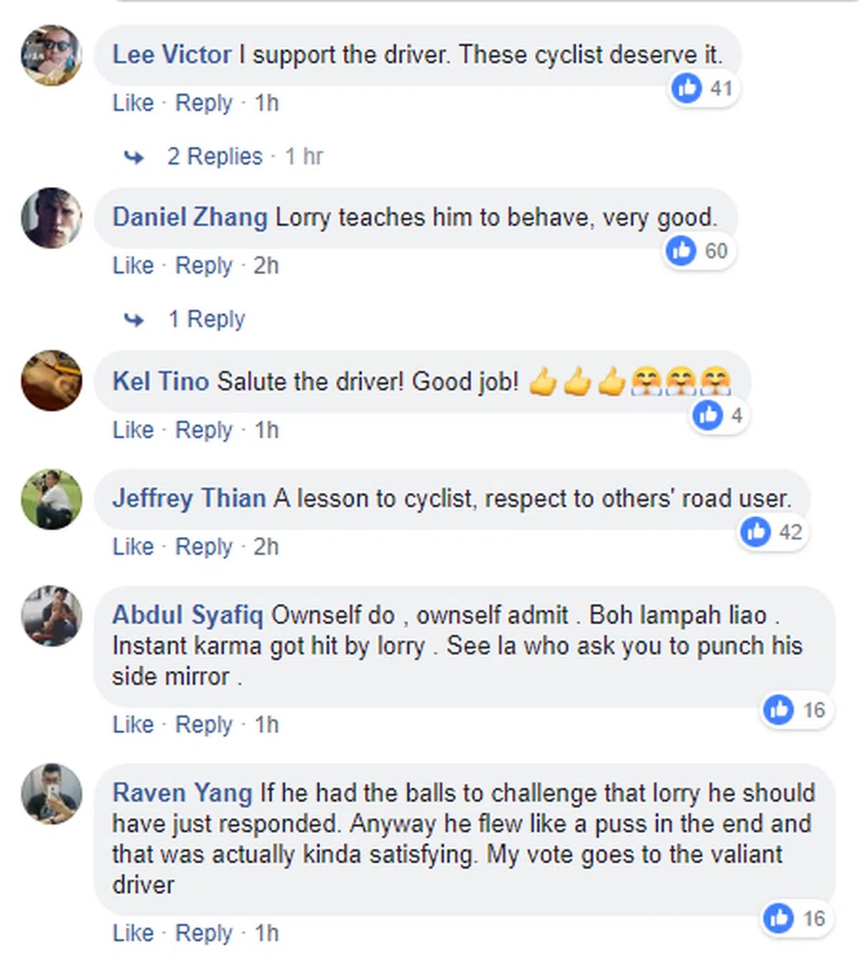Click the reply arrow icon beside 1 Reply
Image resolution: width=859 pixels, height=968 pixels.
click(x=134, y=319)
